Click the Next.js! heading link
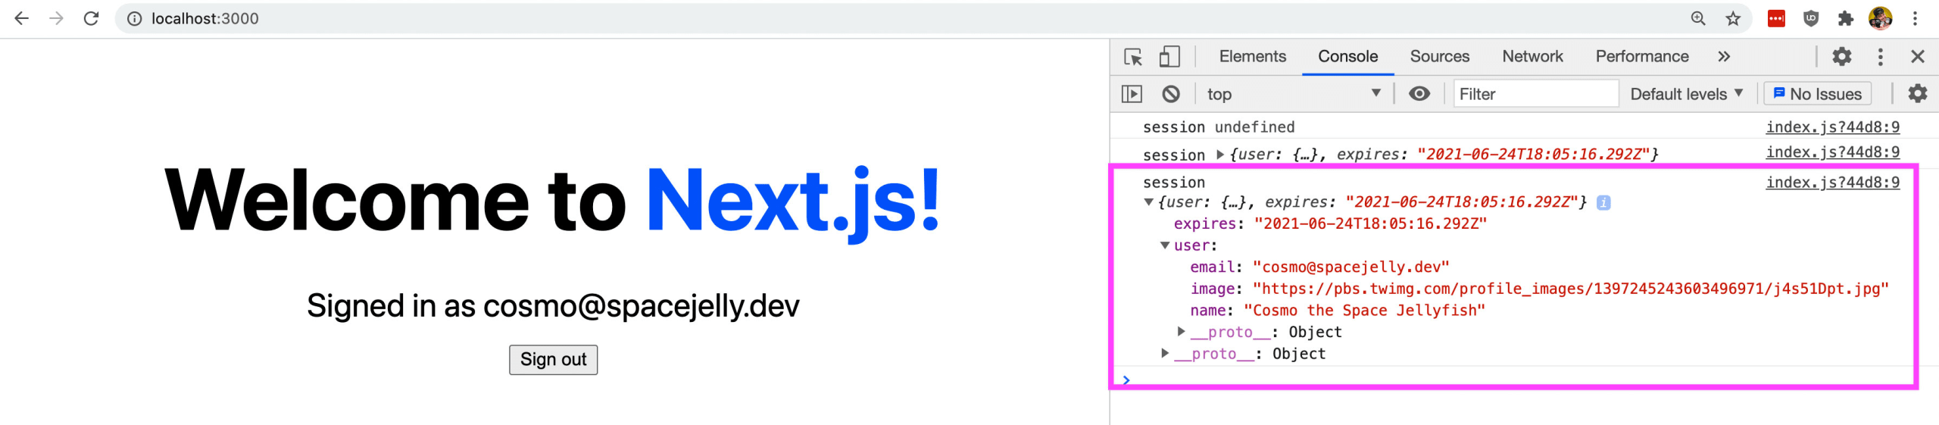 pos(793,200)
